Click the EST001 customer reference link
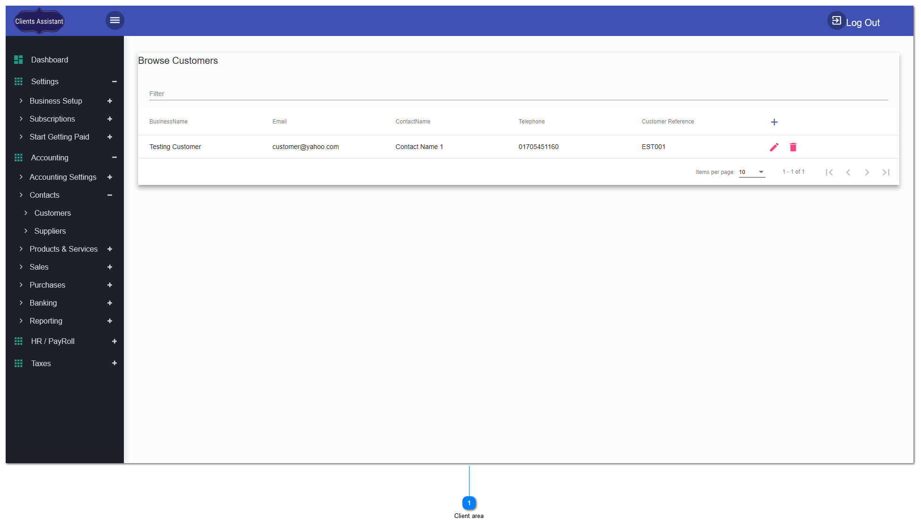The image size is (921, 527). click(x=654, y=147)
